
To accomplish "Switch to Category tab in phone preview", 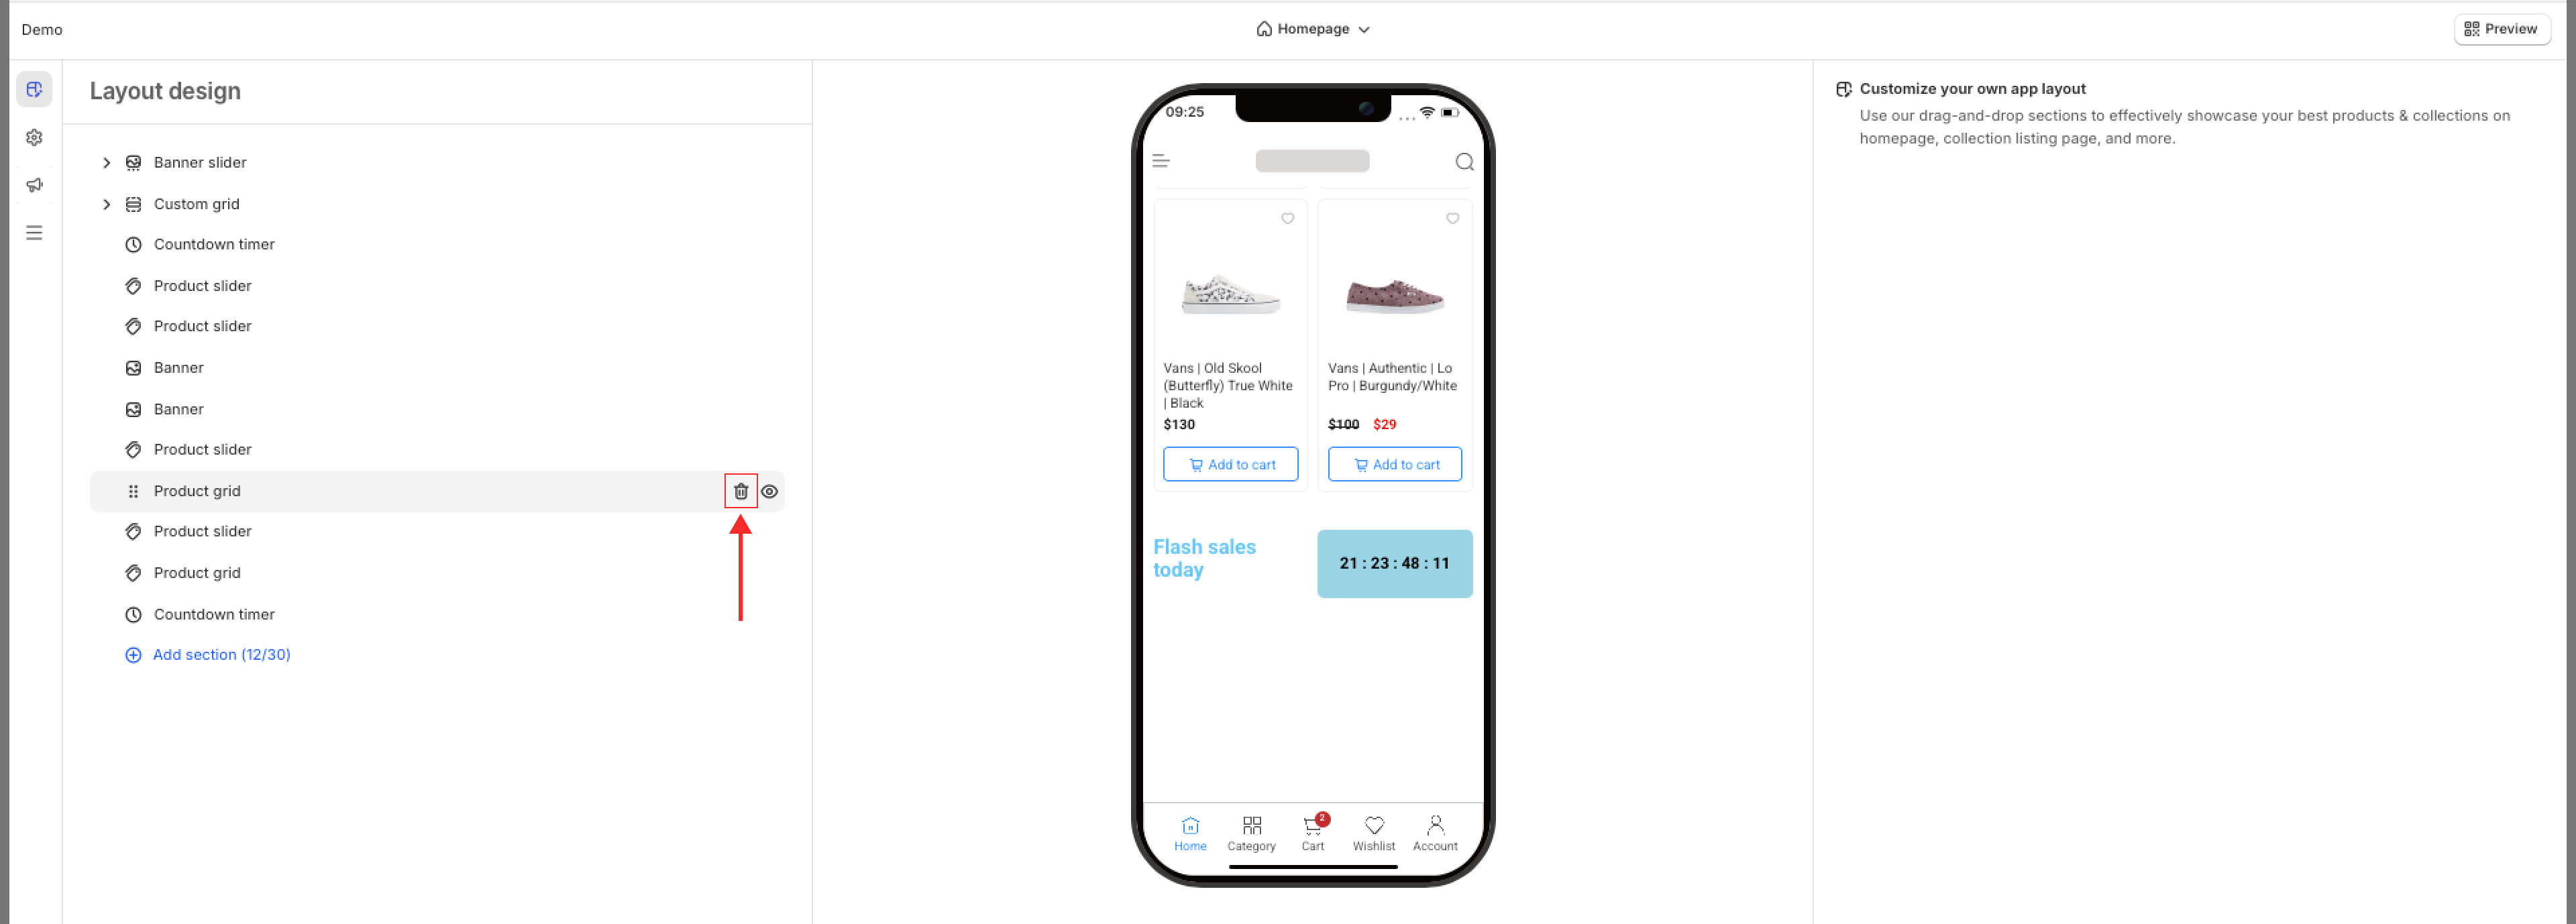I will point(1251,833).
